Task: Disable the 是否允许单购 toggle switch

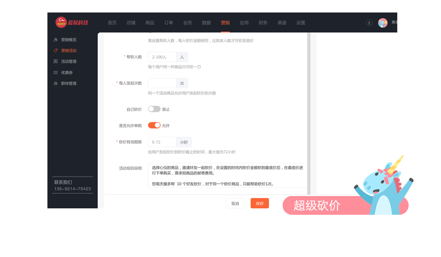Action: click(154, 126)
